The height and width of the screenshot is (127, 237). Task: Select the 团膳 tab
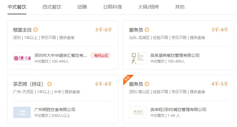[82, 7]
